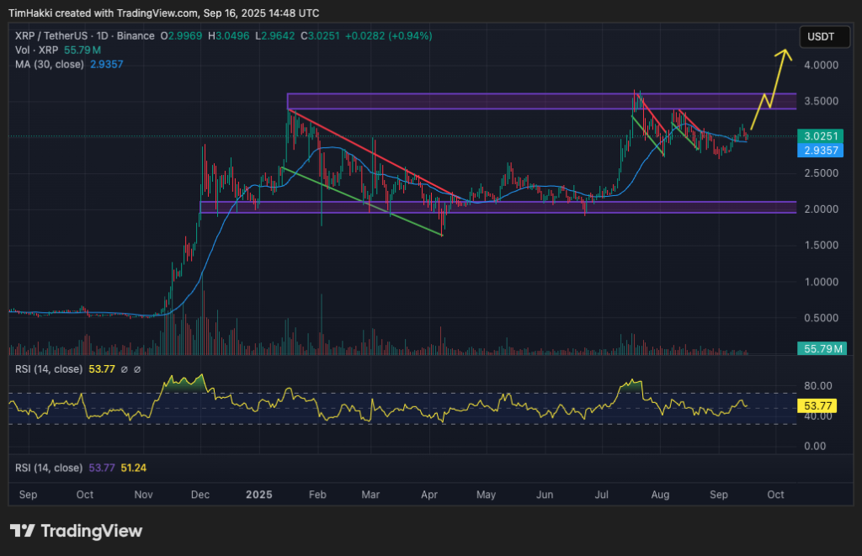Click the second ∅ icon in the RSI legend

(x=136, y=369)
